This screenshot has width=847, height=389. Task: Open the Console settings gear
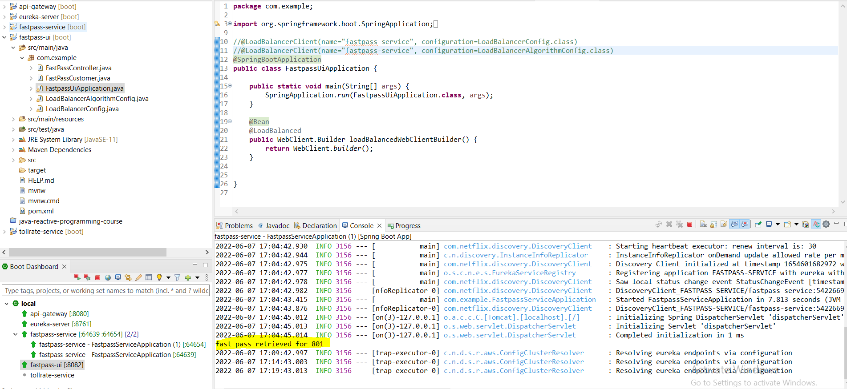826,225
